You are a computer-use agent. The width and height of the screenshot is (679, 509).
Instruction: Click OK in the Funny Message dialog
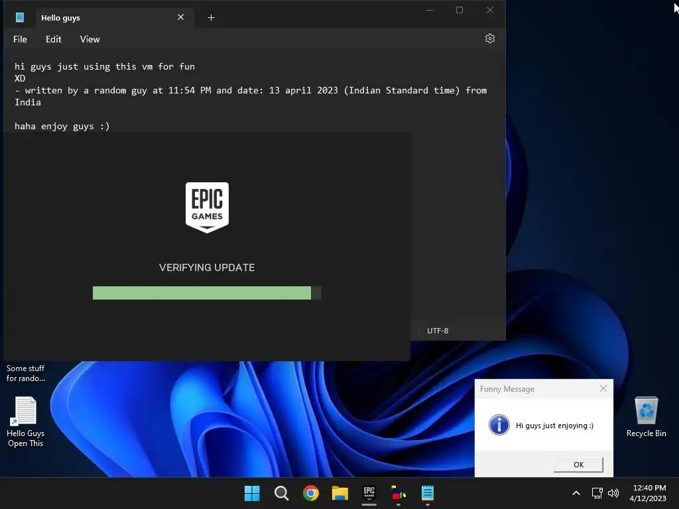pyautogui.click(x=578, y=465)
